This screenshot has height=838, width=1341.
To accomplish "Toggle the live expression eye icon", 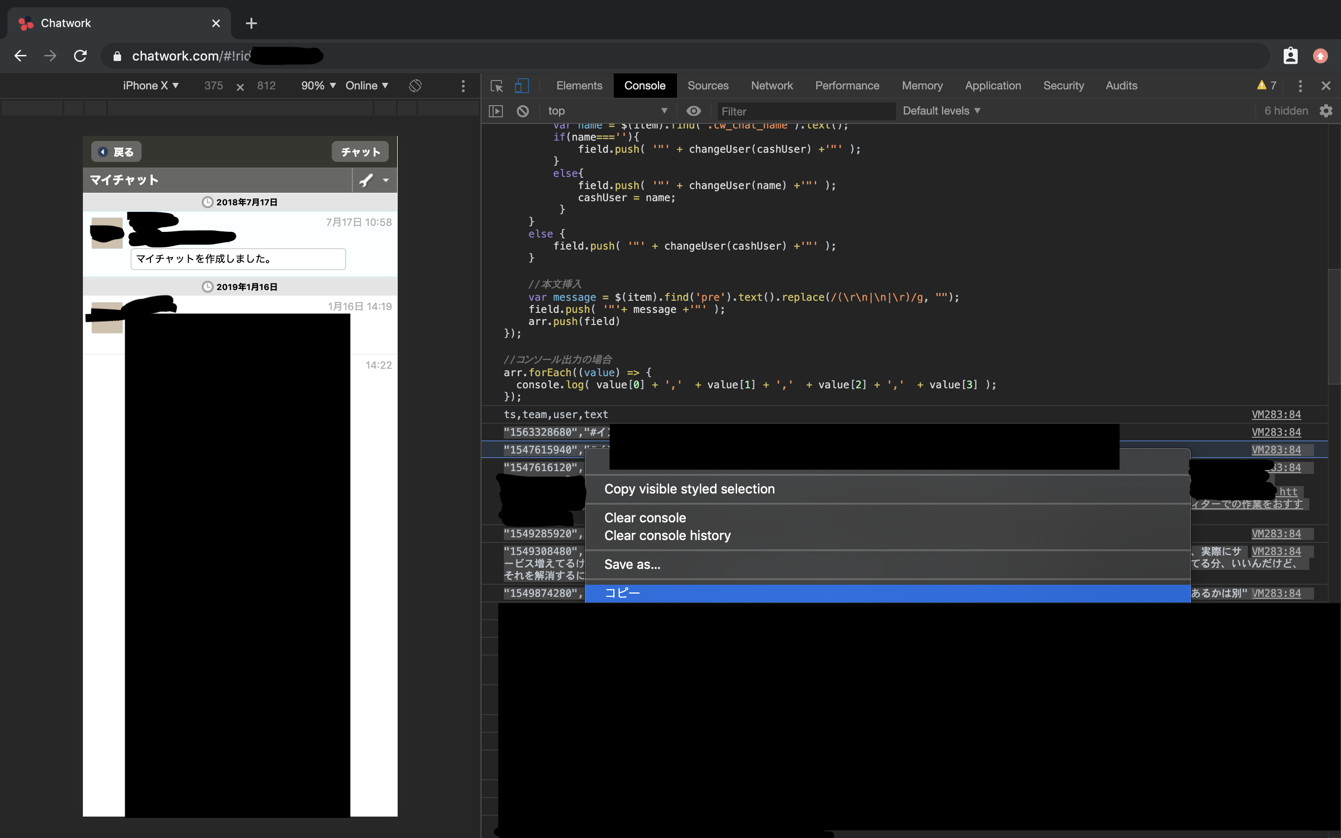I will (694, 111).
